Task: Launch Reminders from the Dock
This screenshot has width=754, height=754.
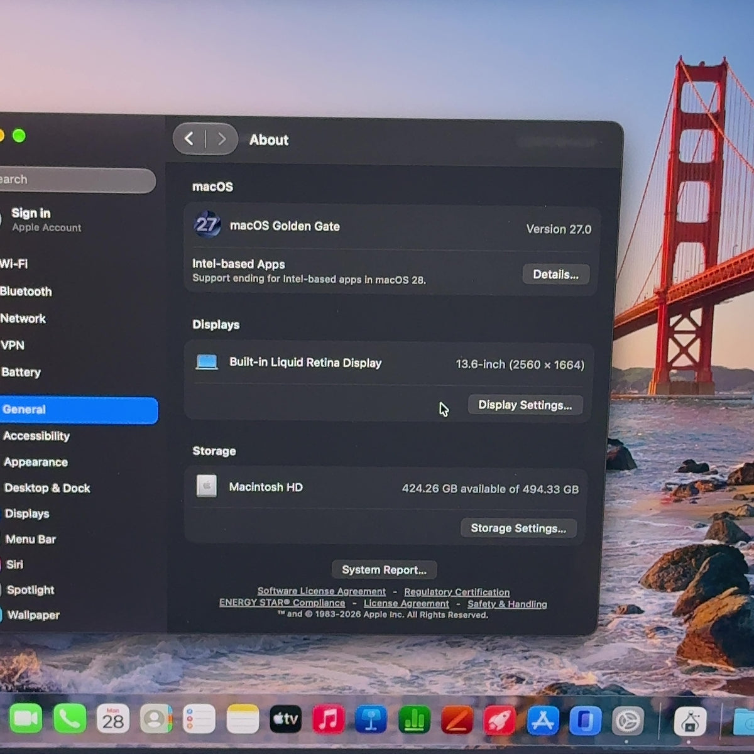Action: pos(199,719)
